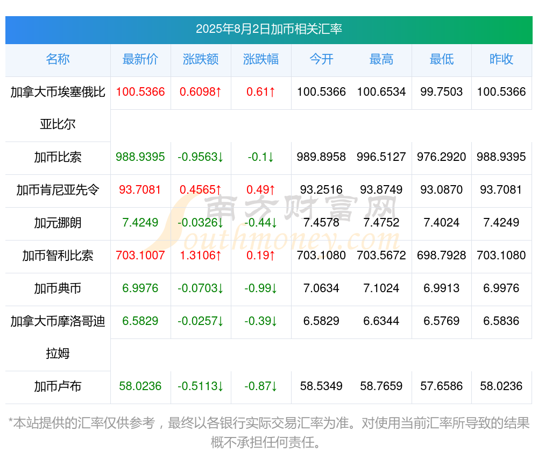538x459 pixels.
Task: Click the change percent -0.1↓
Action: point(261,157)
